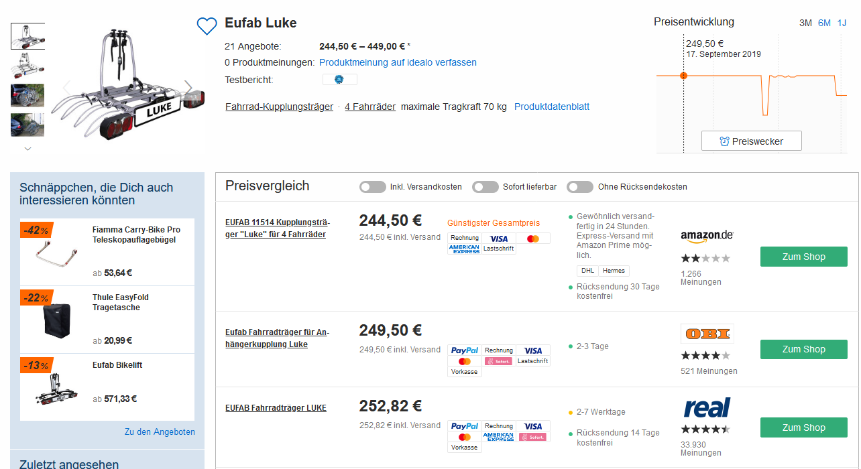Show previous product image with left arrow
The image size is (861, 469).
[x=66, y=88]
